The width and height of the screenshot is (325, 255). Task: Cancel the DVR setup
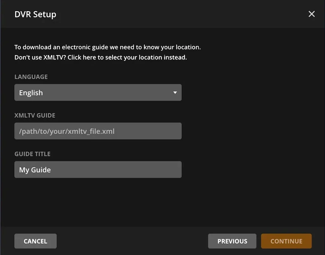[x=36, y=241]
